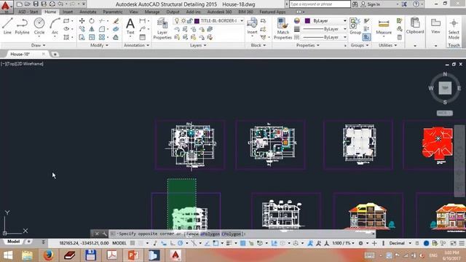Switch to the Output tab

tap(173, 12)
